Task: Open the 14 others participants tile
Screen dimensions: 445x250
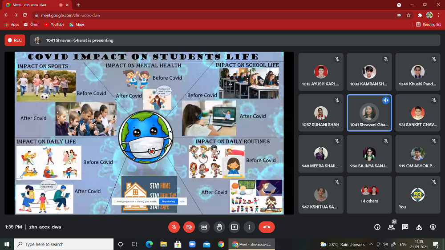Action: (369, 195)
